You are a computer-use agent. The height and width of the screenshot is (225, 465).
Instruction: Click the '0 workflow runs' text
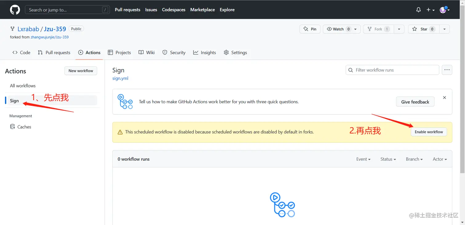point(134,159)
